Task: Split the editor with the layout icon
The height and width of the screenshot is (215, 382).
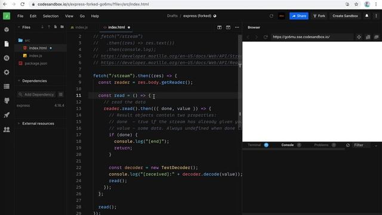Action: coord(219,27)
